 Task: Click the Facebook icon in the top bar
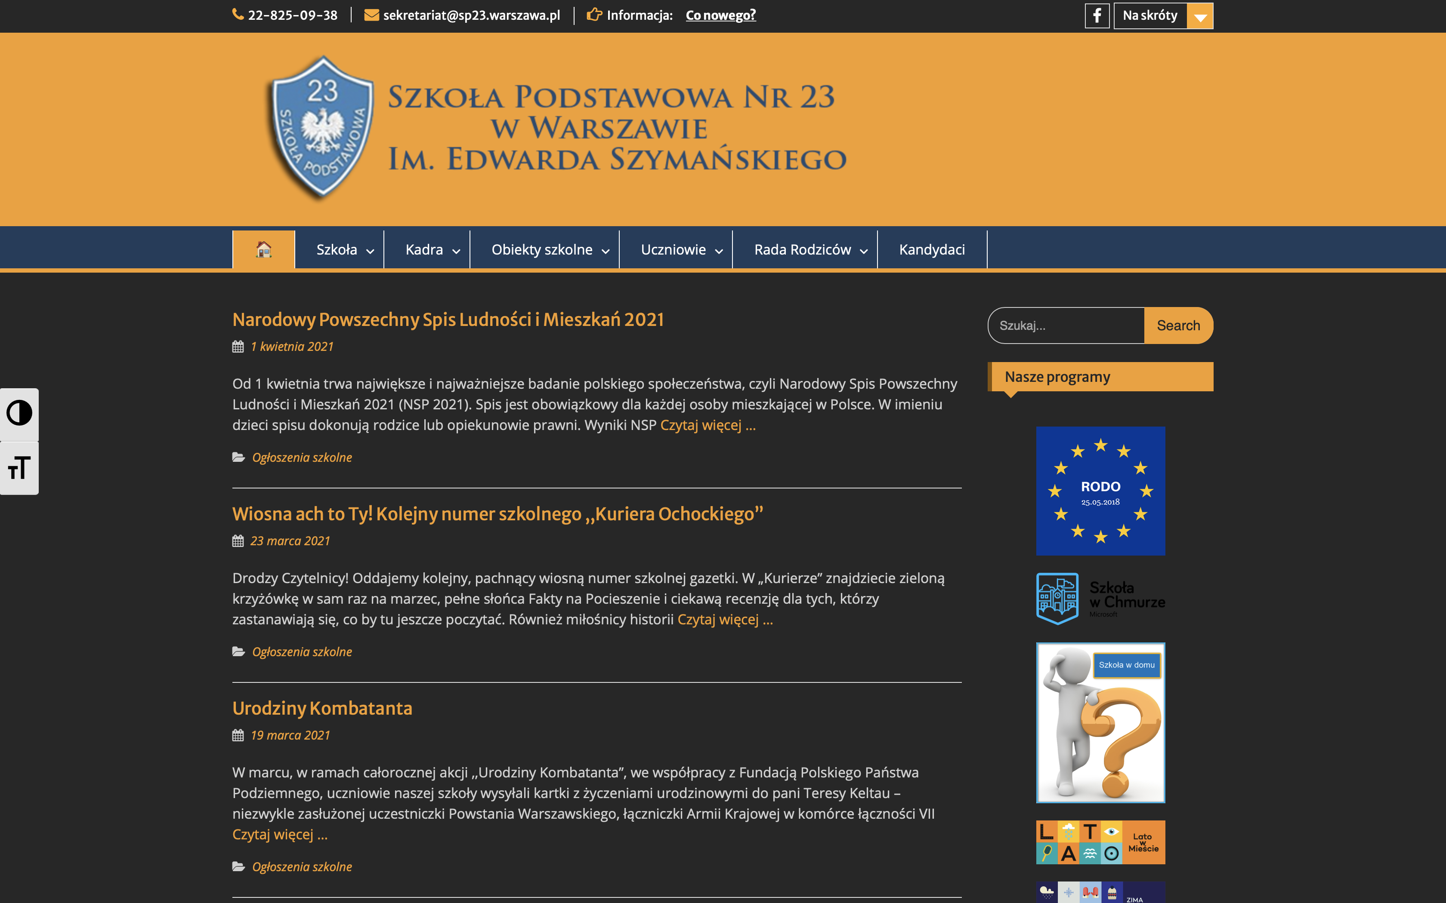click(1097, 15)
